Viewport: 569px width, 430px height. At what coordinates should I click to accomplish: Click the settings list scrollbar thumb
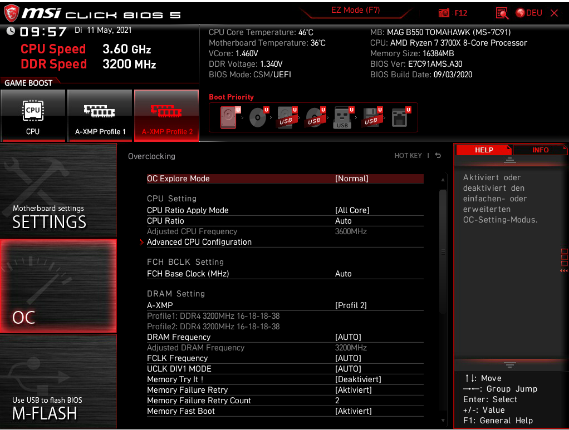click(443, 251)
